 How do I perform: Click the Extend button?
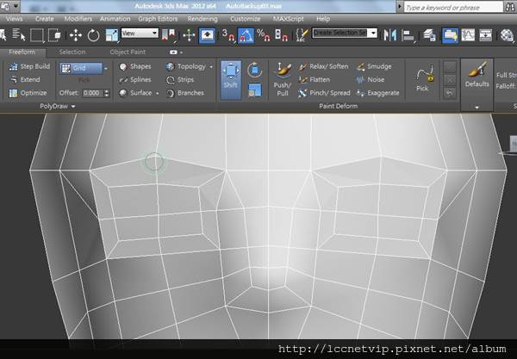[25, 80]
